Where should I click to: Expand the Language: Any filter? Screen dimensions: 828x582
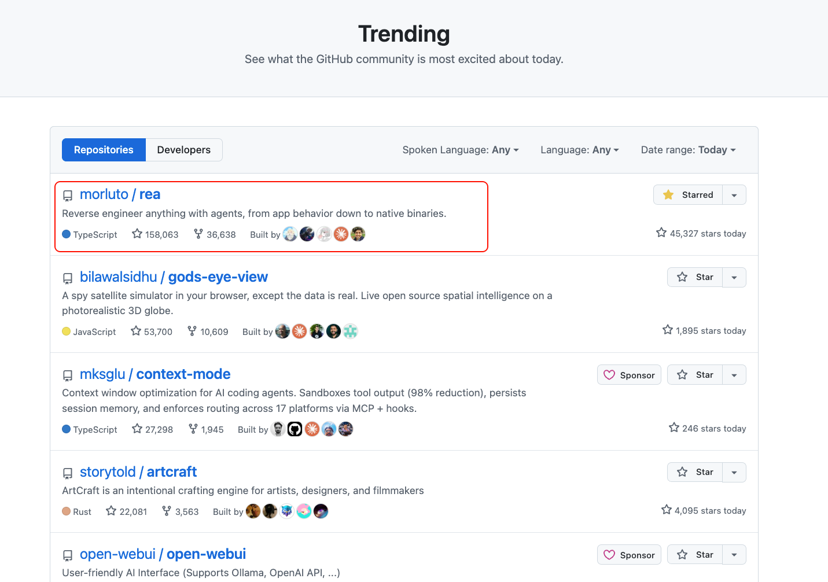coord(580,150)
